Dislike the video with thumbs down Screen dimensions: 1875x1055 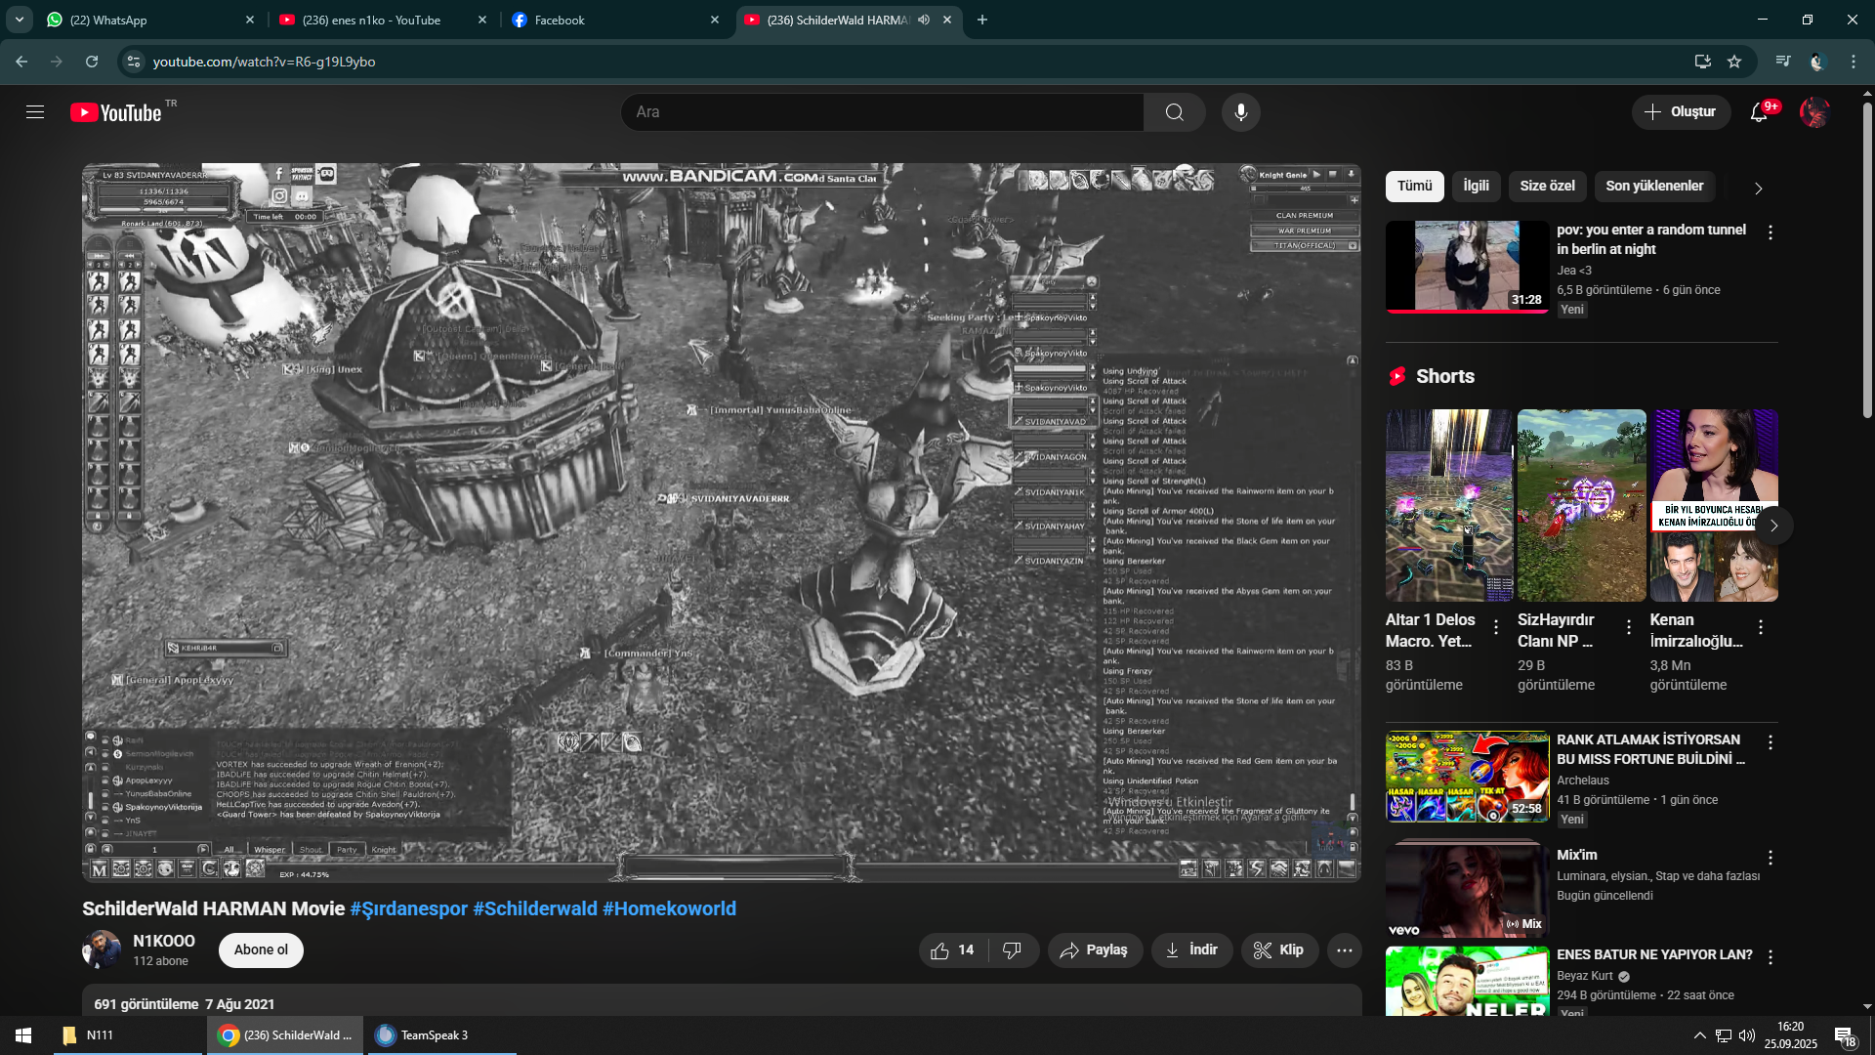1013,949
